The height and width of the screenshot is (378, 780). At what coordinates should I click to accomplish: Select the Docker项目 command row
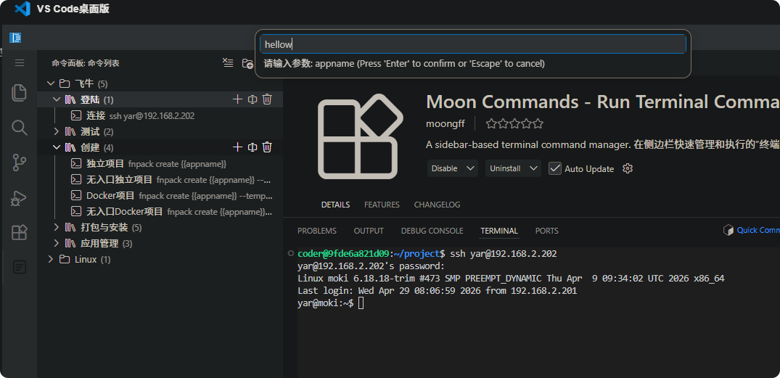159,195
